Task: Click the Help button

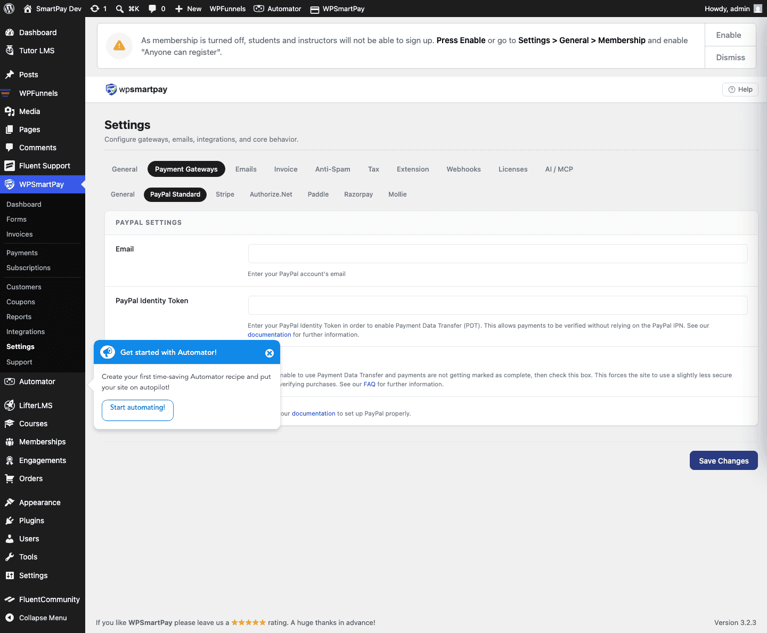Action: pos(740,90)
